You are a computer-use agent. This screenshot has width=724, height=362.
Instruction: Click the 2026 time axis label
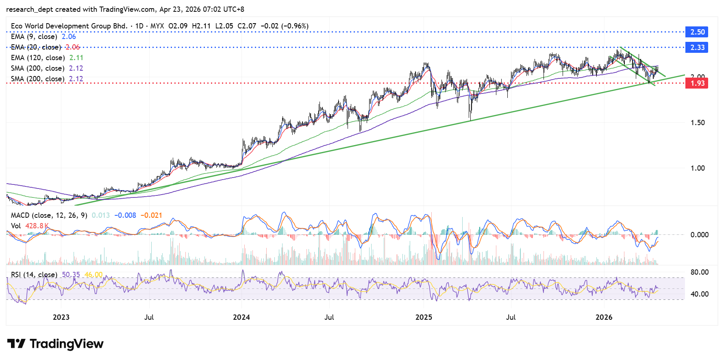point(604,317)
